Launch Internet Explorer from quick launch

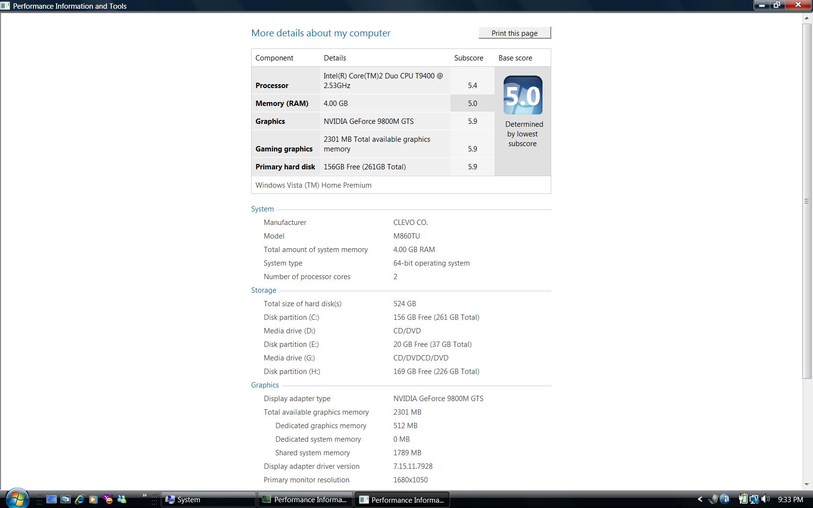[x=79, y=499]
